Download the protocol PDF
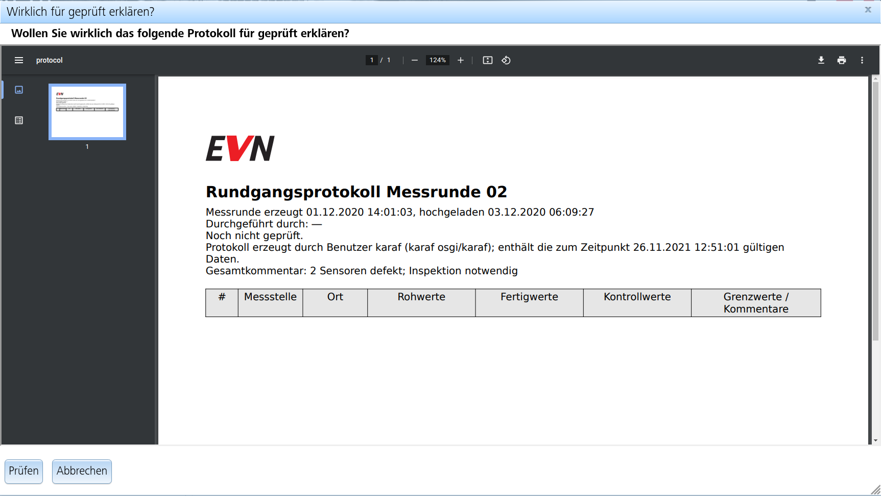 pyautogui.click(x=821, y=60)
